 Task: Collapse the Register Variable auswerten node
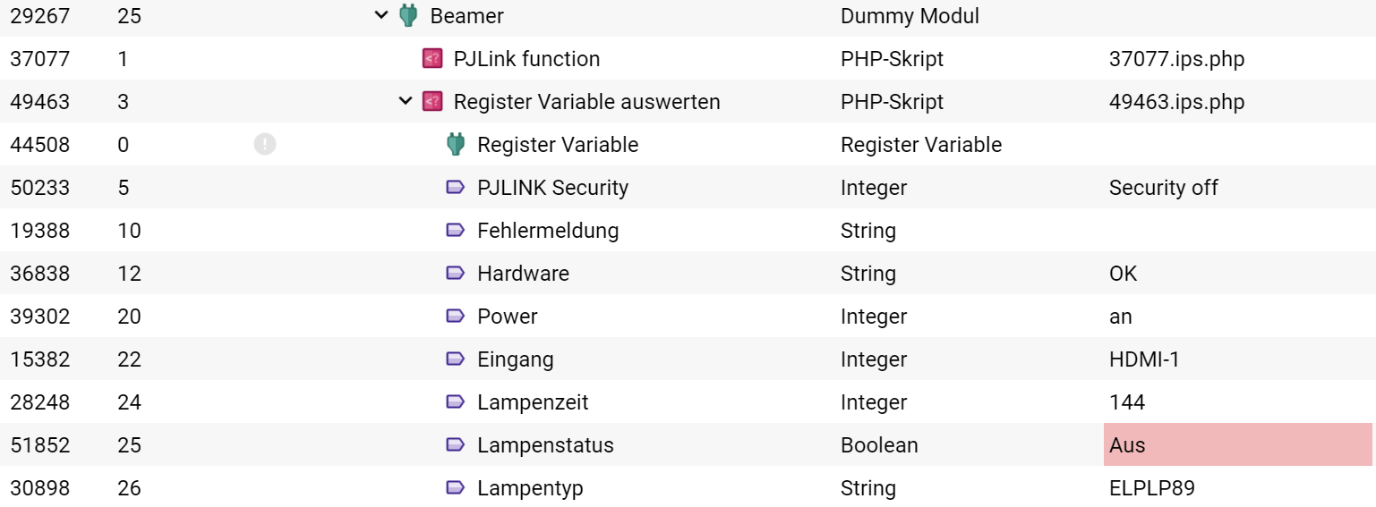(406, 102)
